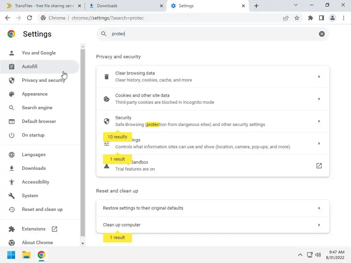Switch to the Downloads tab
Viewport: 351px width, 263px height.
(x=126, y=6)
